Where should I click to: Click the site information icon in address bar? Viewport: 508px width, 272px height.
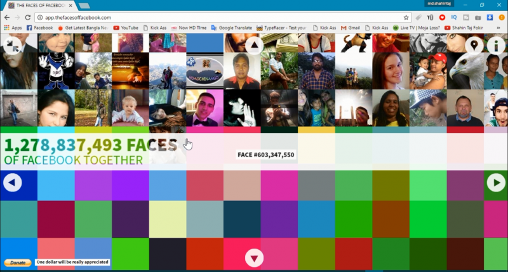tap(40, 18)
